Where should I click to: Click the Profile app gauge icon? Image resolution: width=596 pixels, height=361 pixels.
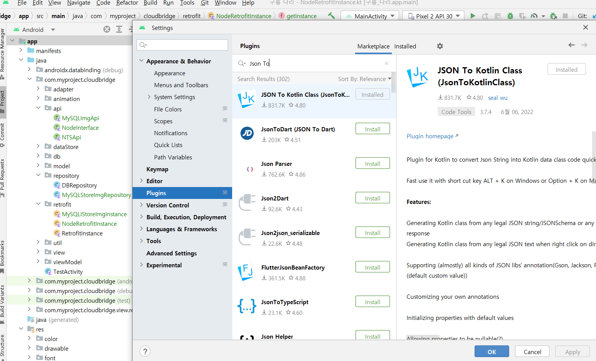click(x=534, y=16)
